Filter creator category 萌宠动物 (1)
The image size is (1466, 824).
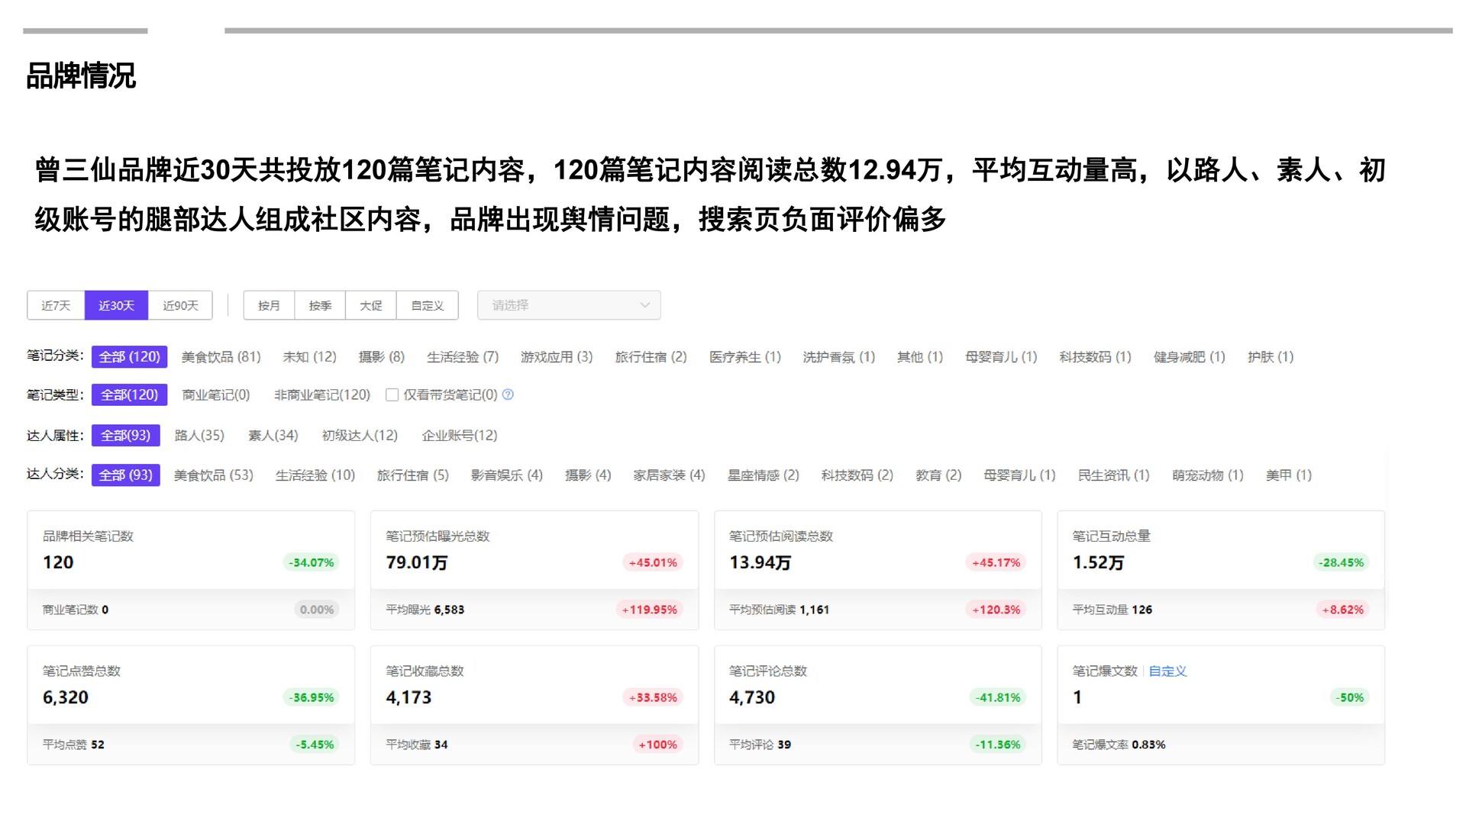coord(1207,475)
